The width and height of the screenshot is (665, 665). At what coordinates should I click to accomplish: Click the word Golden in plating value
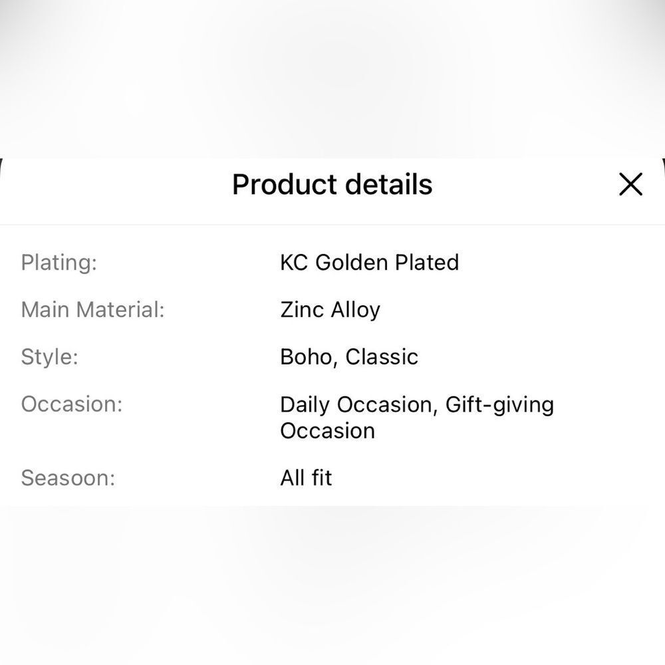352,262
